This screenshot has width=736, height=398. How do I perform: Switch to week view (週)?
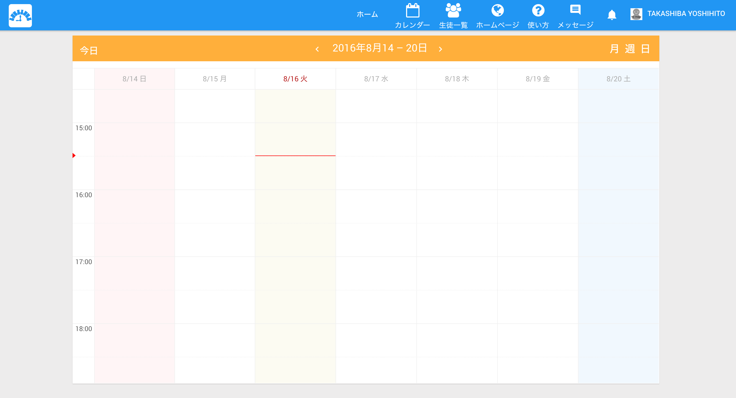(630, 49)
